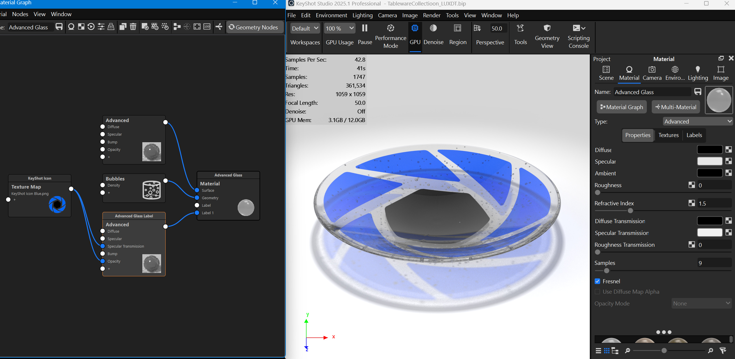Click the three-dots panel expander
The image size is (735, 359).
[664, 332]
